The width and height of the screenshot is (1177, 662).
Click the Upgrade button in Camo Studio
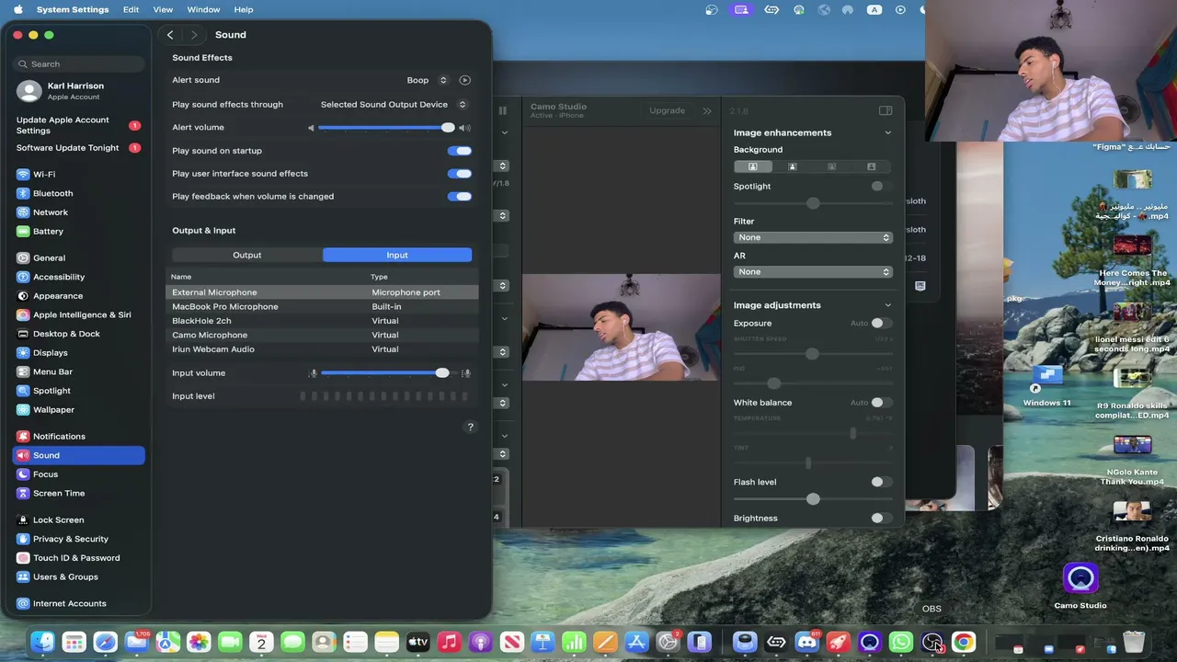point(667,110)
